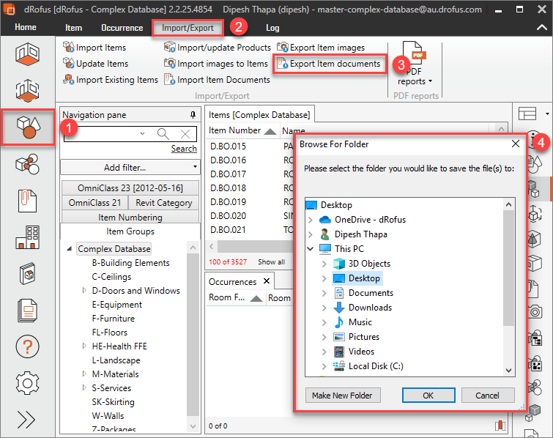Open the Settings gear icon
The height and width of the screenshot is (438, 553).
(x=27, y=383)
